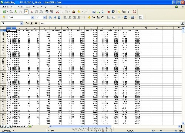Expand the Font Size dropdown
Viewport: 185px width, 133px height.
tap(45, 17)
